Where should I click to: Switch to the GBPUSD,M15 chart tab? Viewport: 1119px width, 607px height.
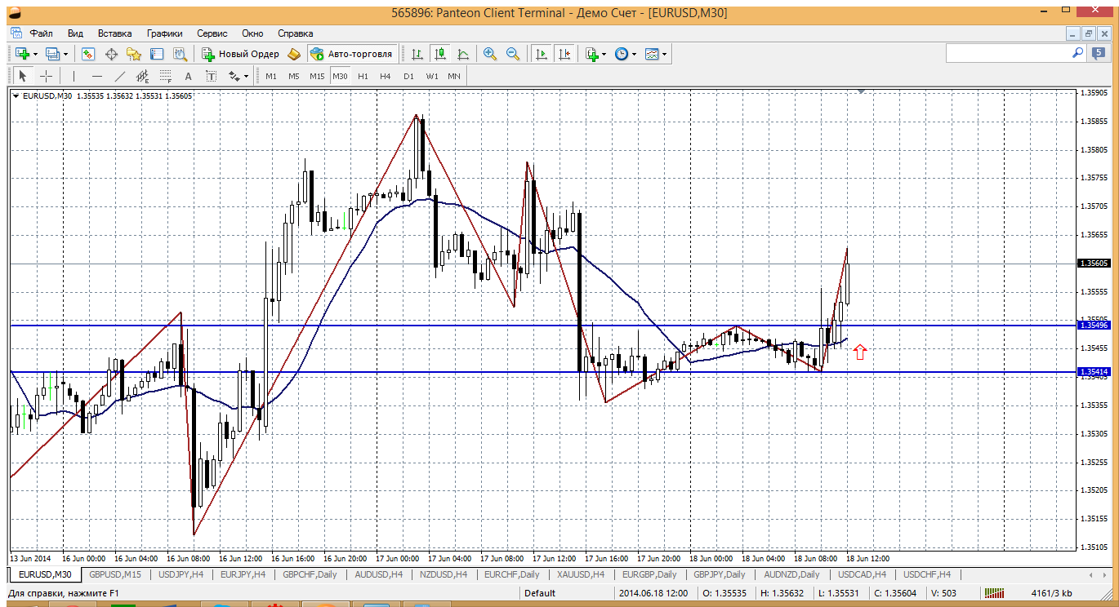pyautogui.click(x=115, y=574)
